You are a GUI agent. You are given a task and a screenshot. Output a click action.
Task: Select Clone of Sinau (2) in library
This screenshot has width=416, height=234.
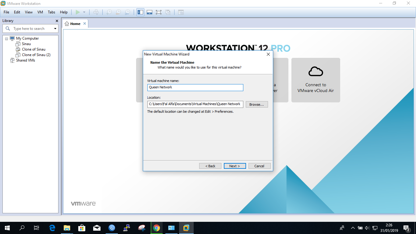[36, 55]
